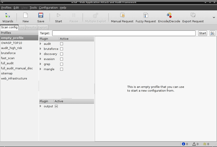Toggle the output plugins checkbox
The image size is (217, 147).
click(x=56, y=106)
